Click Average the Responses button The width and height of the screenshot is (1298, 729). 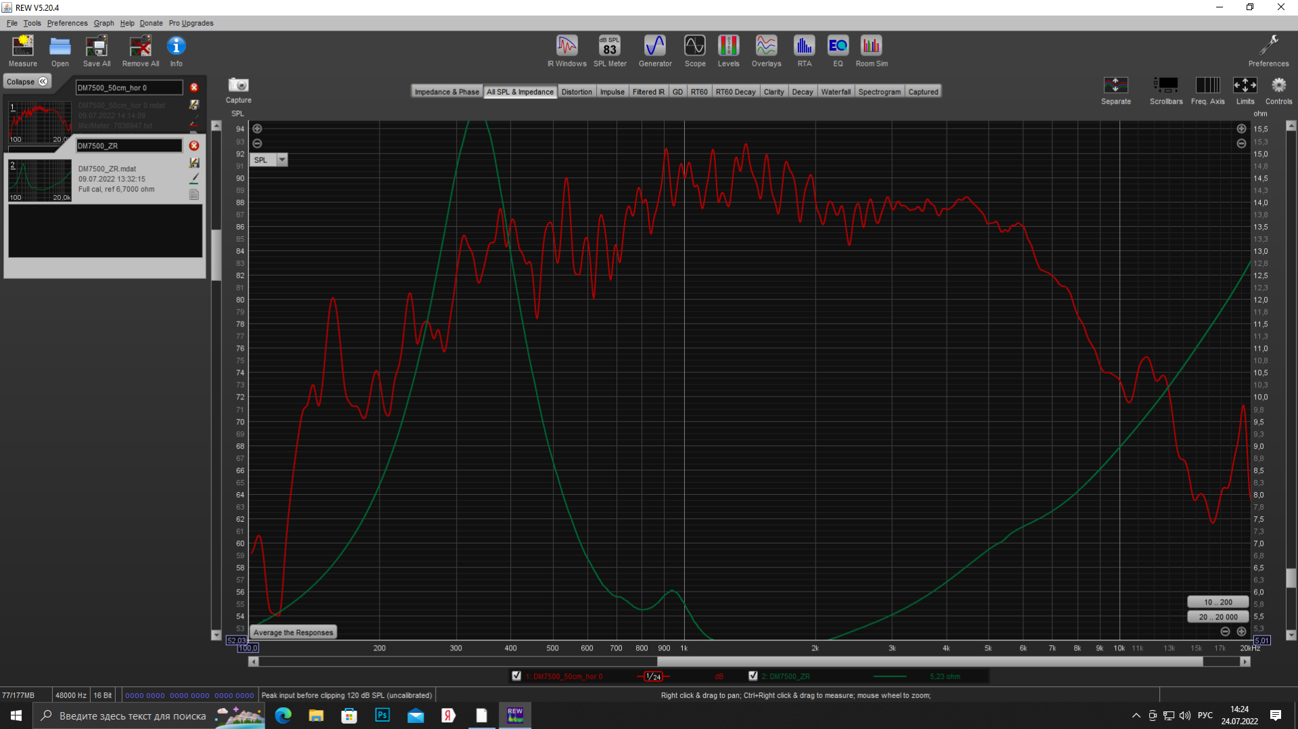[x=293, y=632]
